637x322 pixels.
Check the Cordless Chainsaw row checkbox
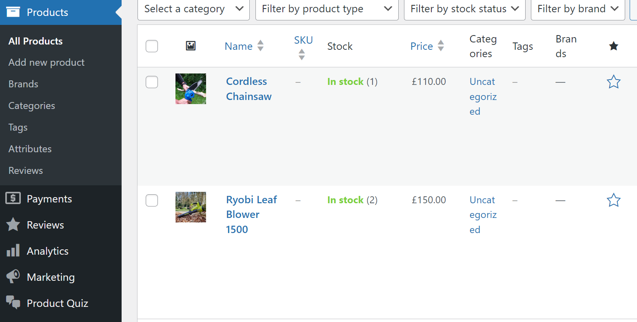click(151, 82)
